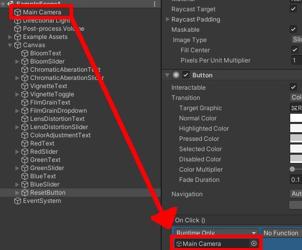
Task: Click the Button component icon
Action: (x=176, y=75)
